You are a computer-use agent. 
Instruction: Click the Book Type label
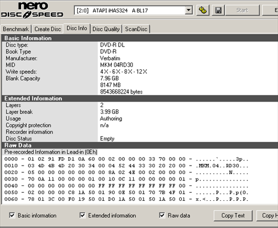pos(18,52)
